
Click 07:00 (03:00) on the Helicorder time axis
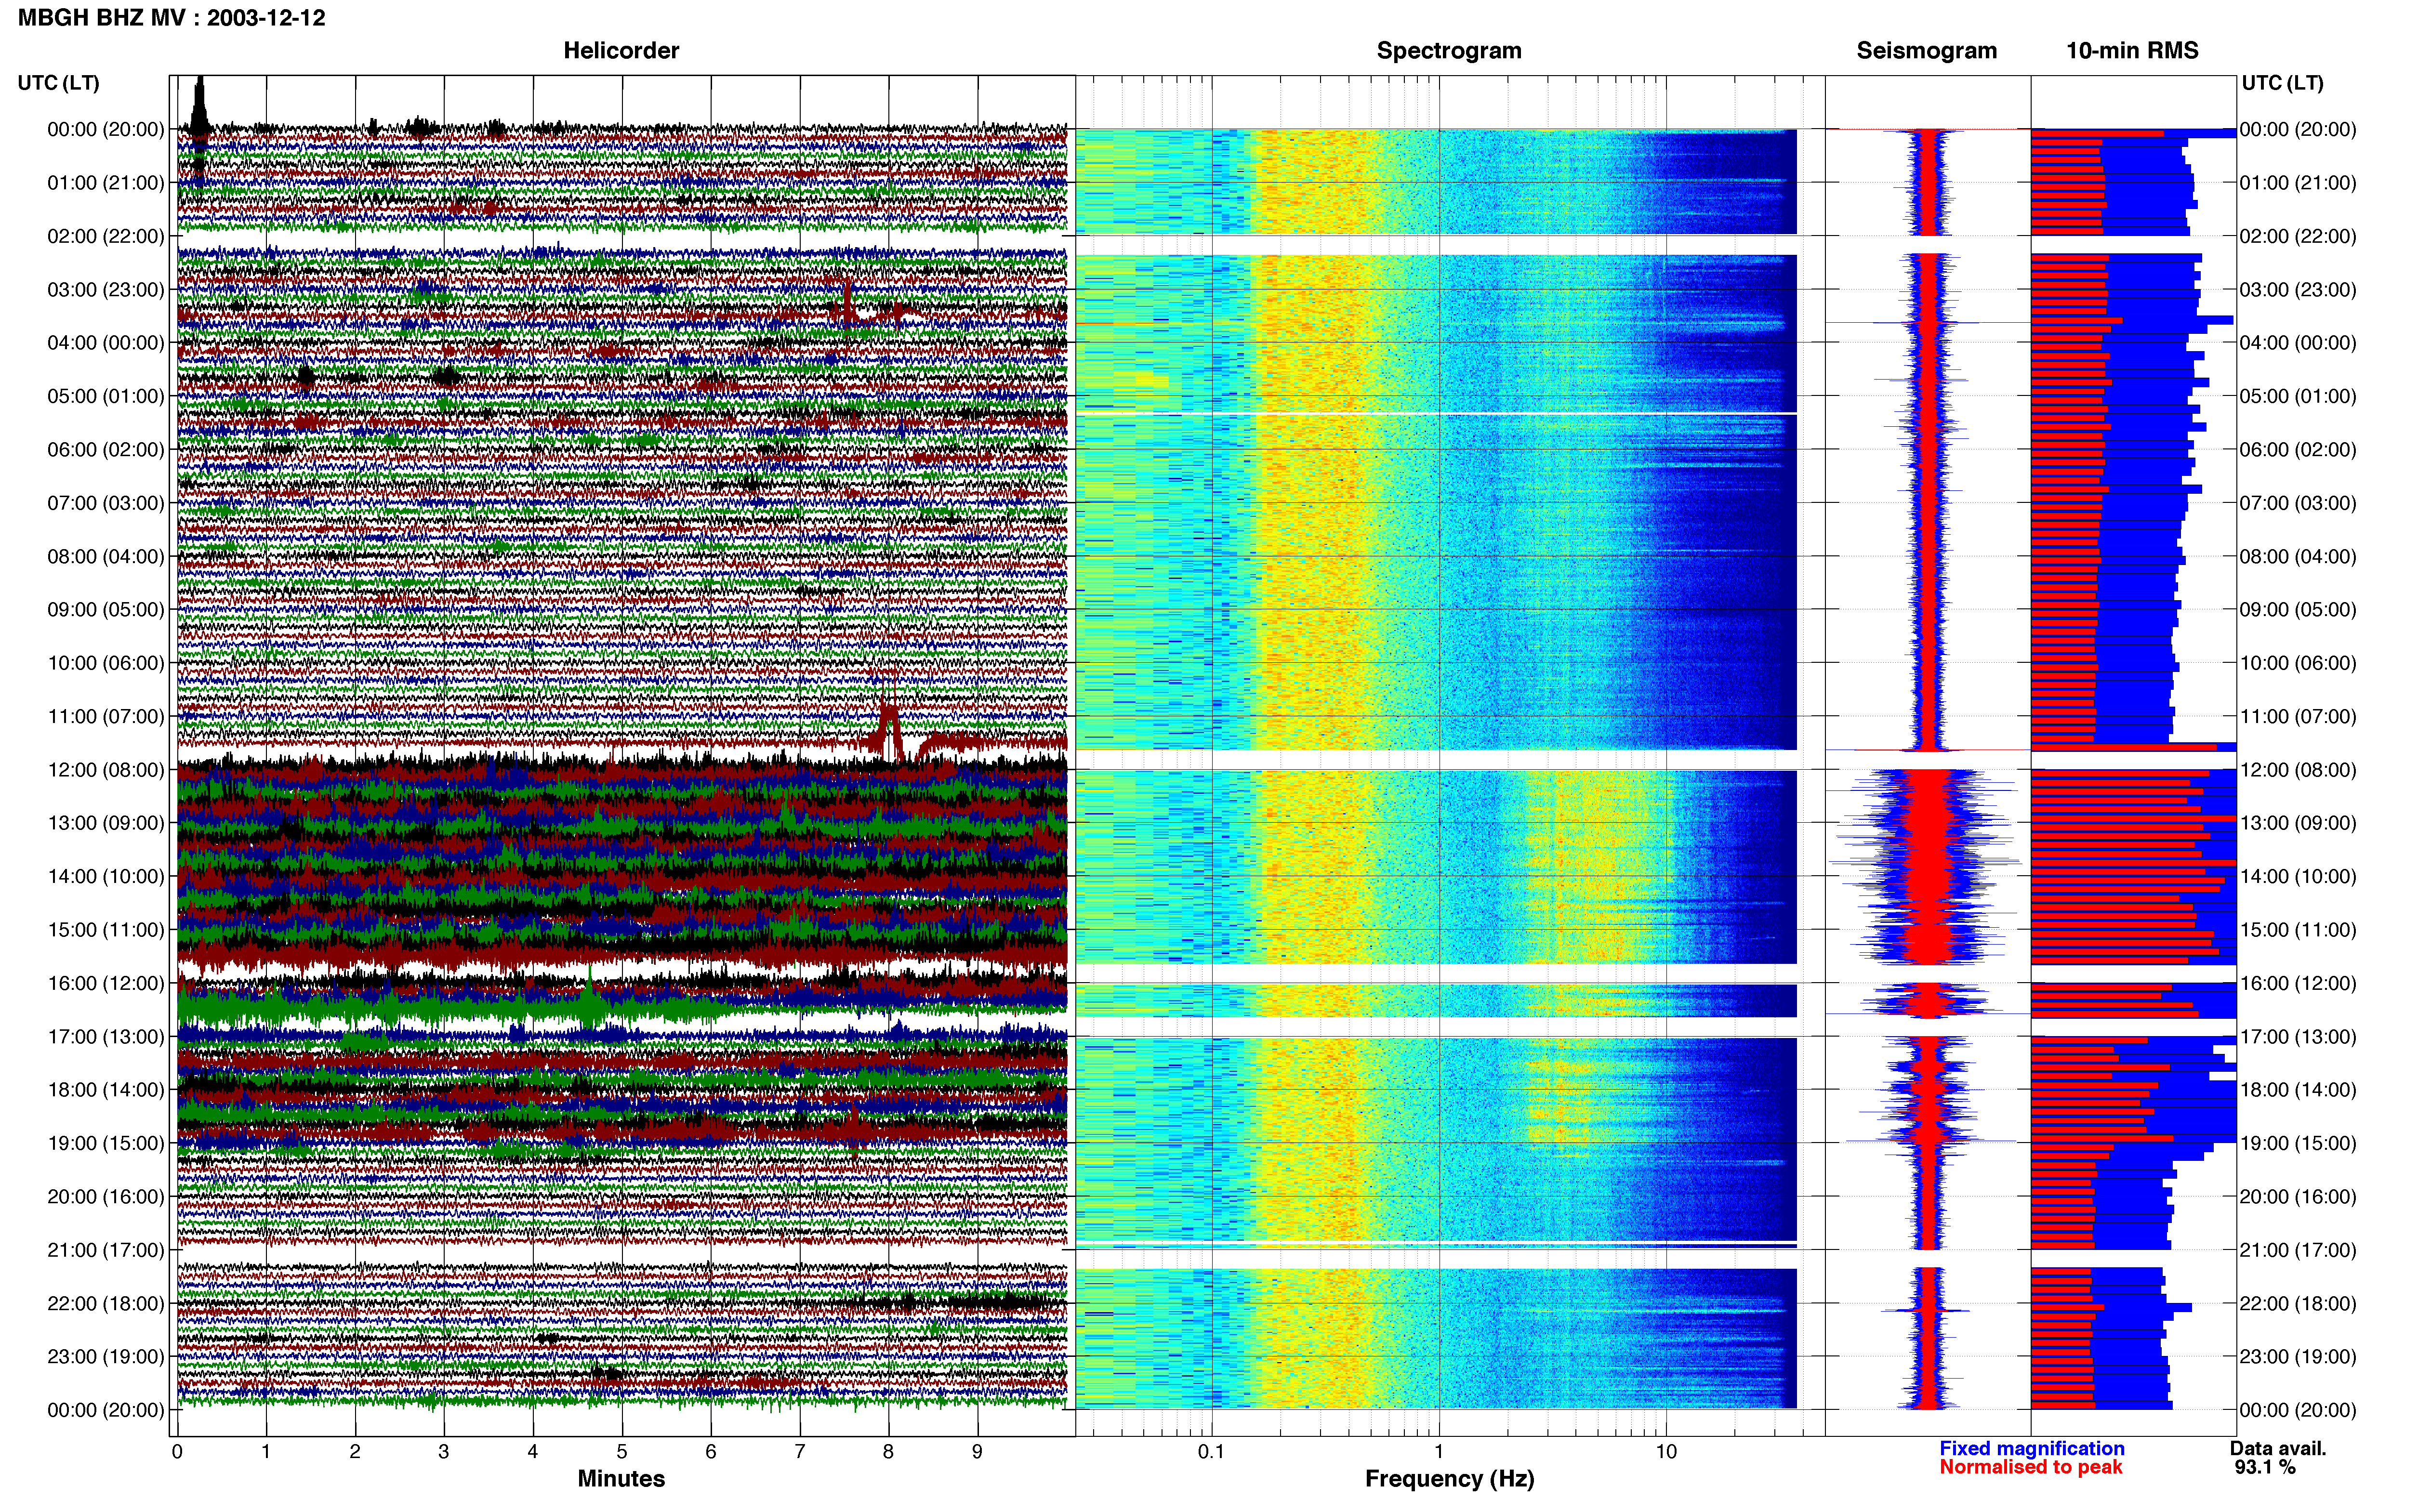105,503
